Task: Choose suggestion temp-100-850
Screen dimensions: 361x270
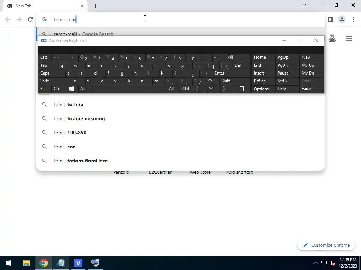Action: point(180,133)
